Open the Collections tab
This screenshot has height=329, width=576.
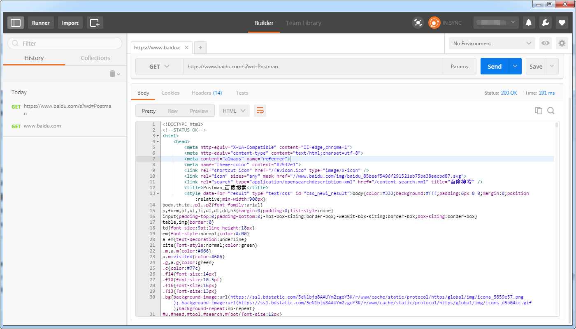(x=95, y=58)
